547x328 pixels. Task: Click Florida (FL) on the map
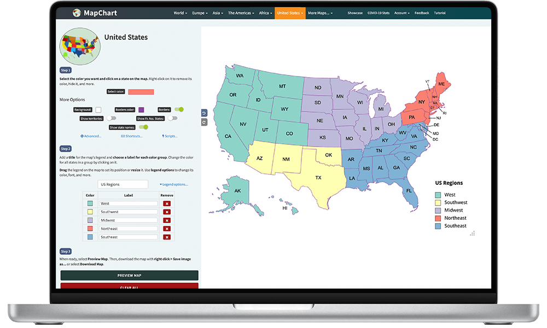(x=409, y=191)
